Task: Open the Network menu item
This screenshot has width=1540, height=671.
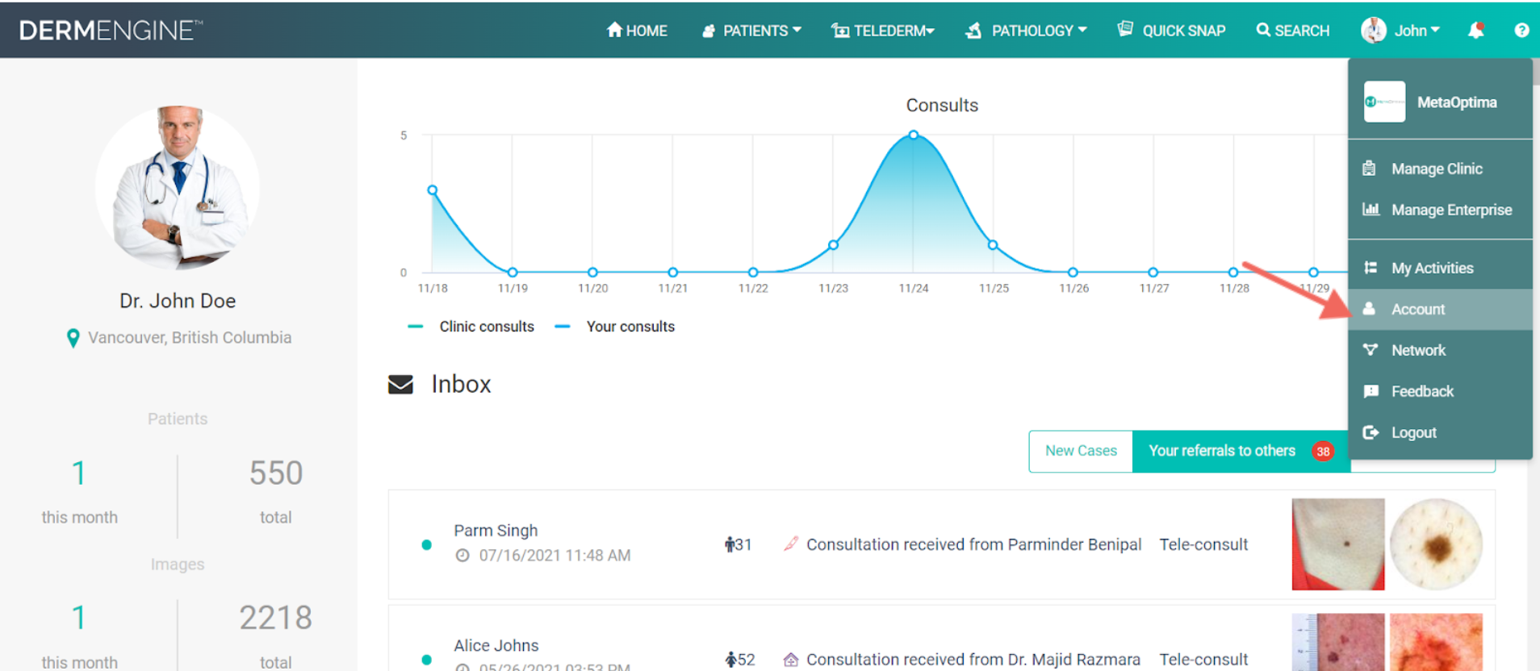Action: click(1440, 350)
